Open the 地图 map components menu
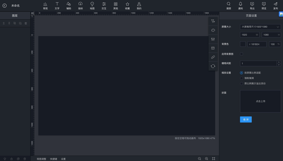283x161 pixels. tap(92, 6)
